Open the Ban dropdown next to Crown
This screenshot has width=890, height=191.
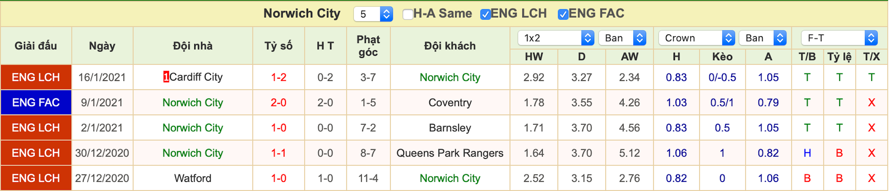click(x=763, y=38)
